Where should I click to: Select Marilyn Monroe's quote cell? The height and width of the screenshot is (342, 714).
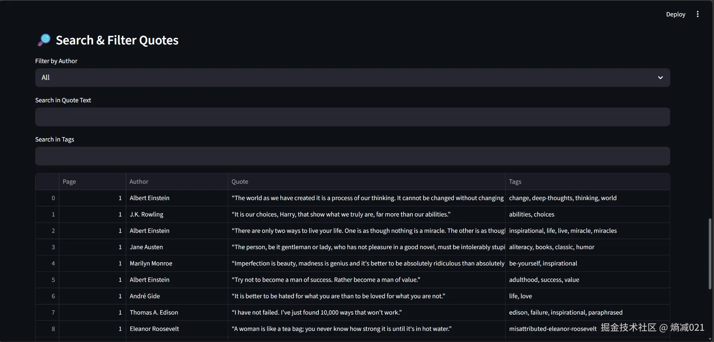366,264
